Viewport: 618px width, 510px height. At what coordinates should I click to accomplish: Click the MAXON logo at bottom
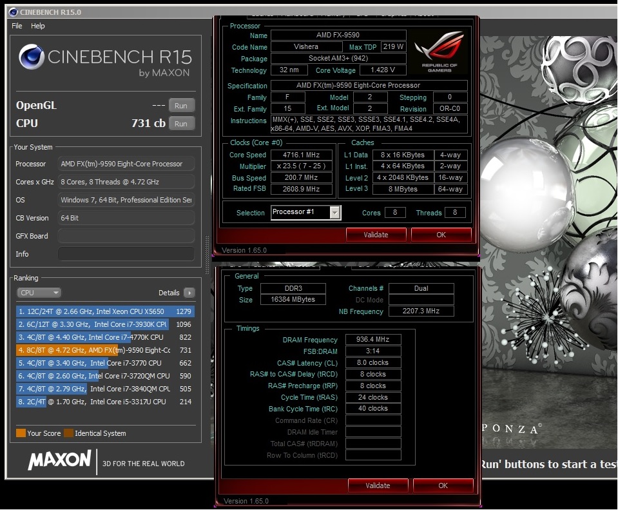(x=59, y=460)
